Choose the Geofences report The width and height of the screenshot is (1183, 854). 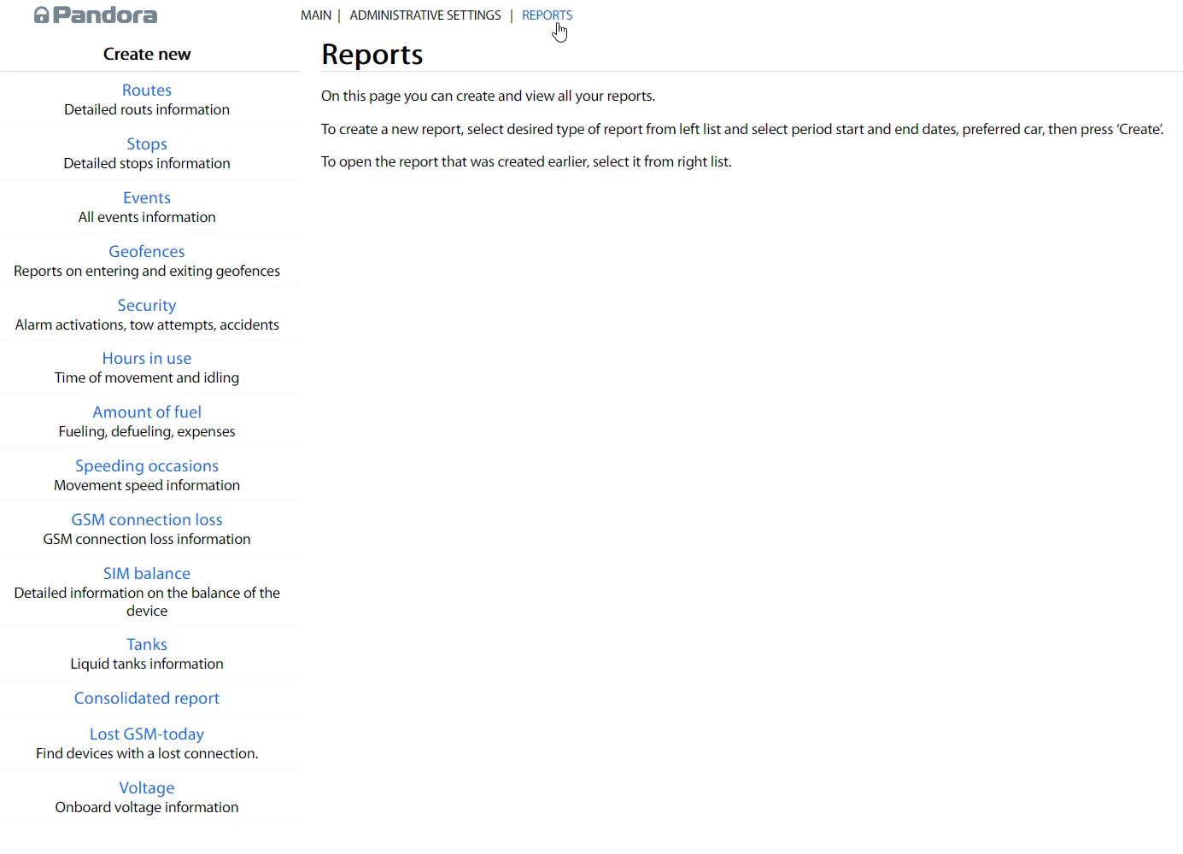pyautogui.click(x=147, y=251)
